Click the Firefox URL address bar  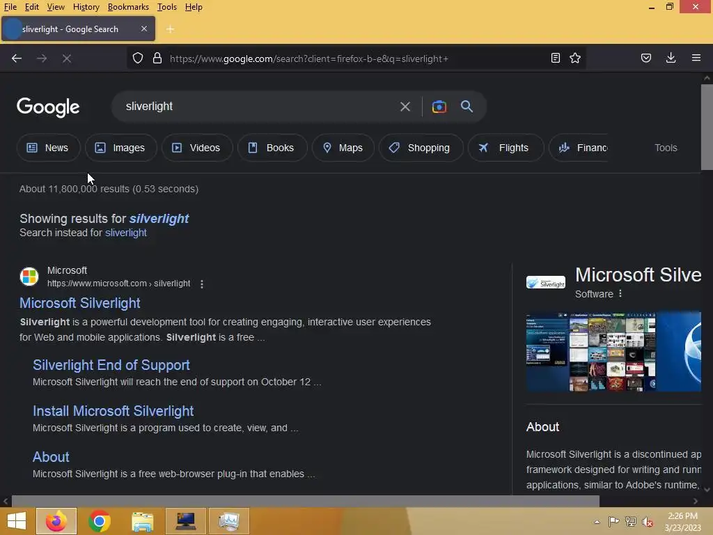coord(354,59)
